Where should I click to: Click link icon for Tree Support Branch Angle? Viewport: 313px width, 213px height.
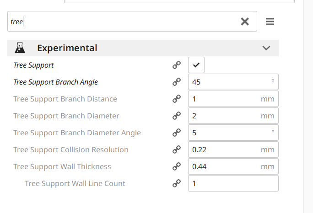pos(177,82)
